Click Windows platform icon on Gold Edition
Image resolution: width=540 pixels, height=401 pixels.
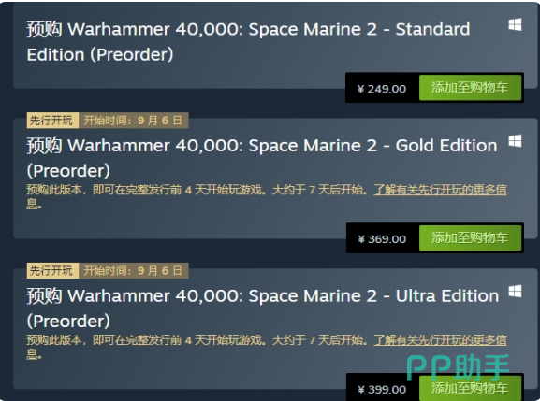(x=515, y=140)
